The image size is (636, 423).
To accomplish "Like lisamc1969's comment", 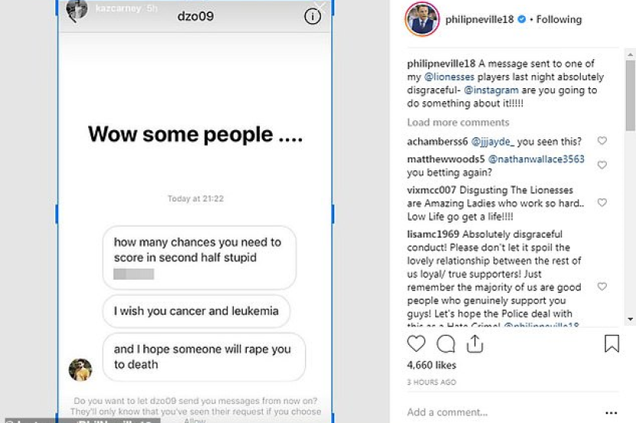I will tap(602, 286).
